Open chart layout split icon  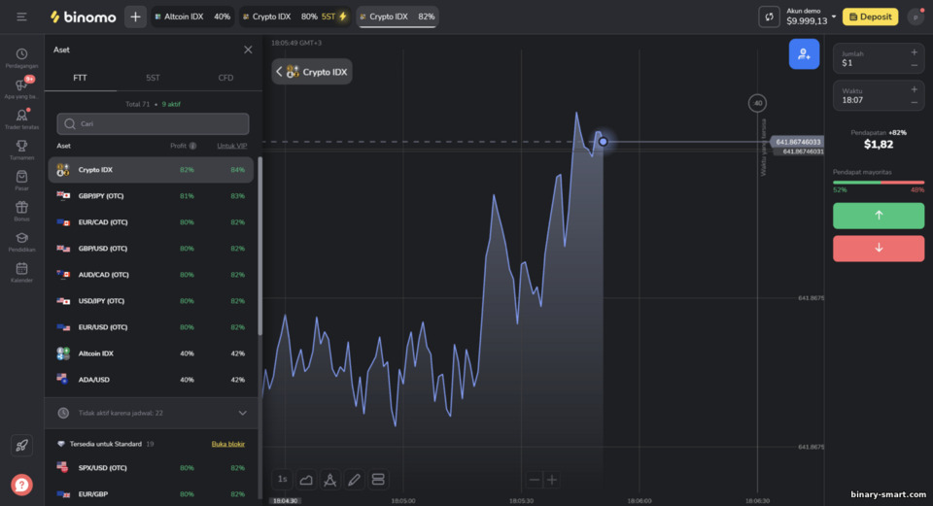coord(378,479)
